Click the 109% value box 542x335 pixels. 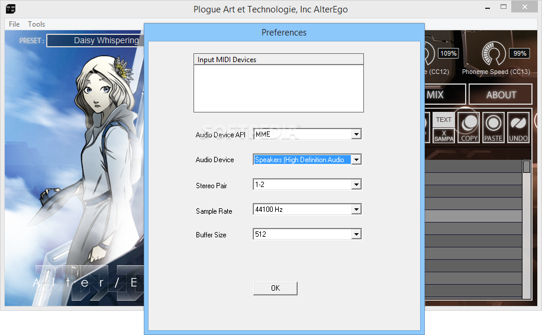click(x=449, y=53)
